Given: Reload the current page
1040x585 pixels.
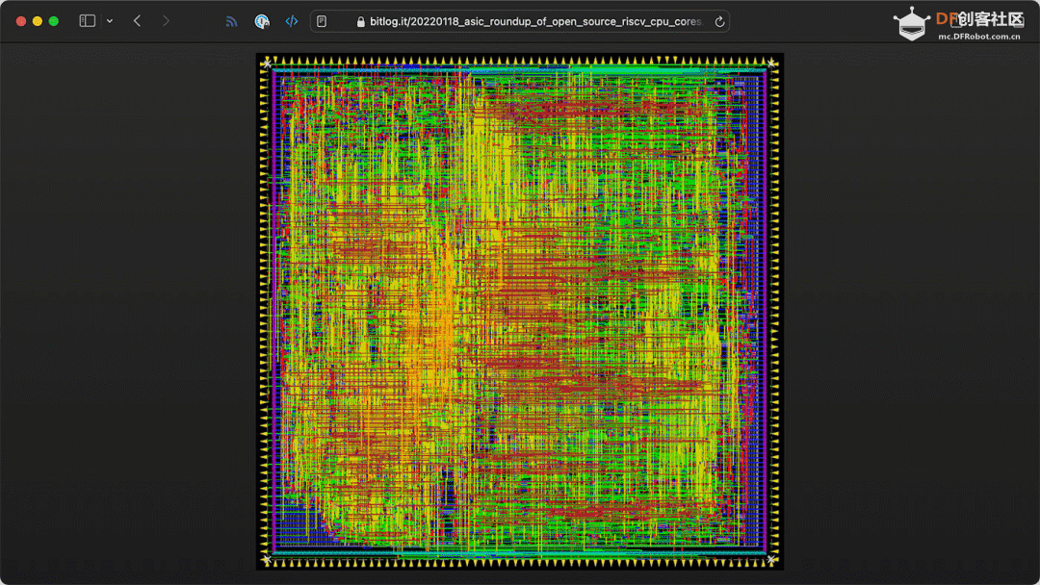Looking at the screenshot, I should pos(719,22).
